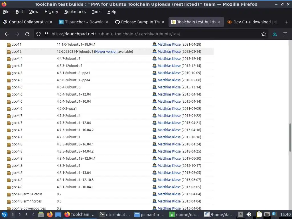Open the pcmanfm taskbar window
Viewport: 292px width, 219px height.
(150, 214)
